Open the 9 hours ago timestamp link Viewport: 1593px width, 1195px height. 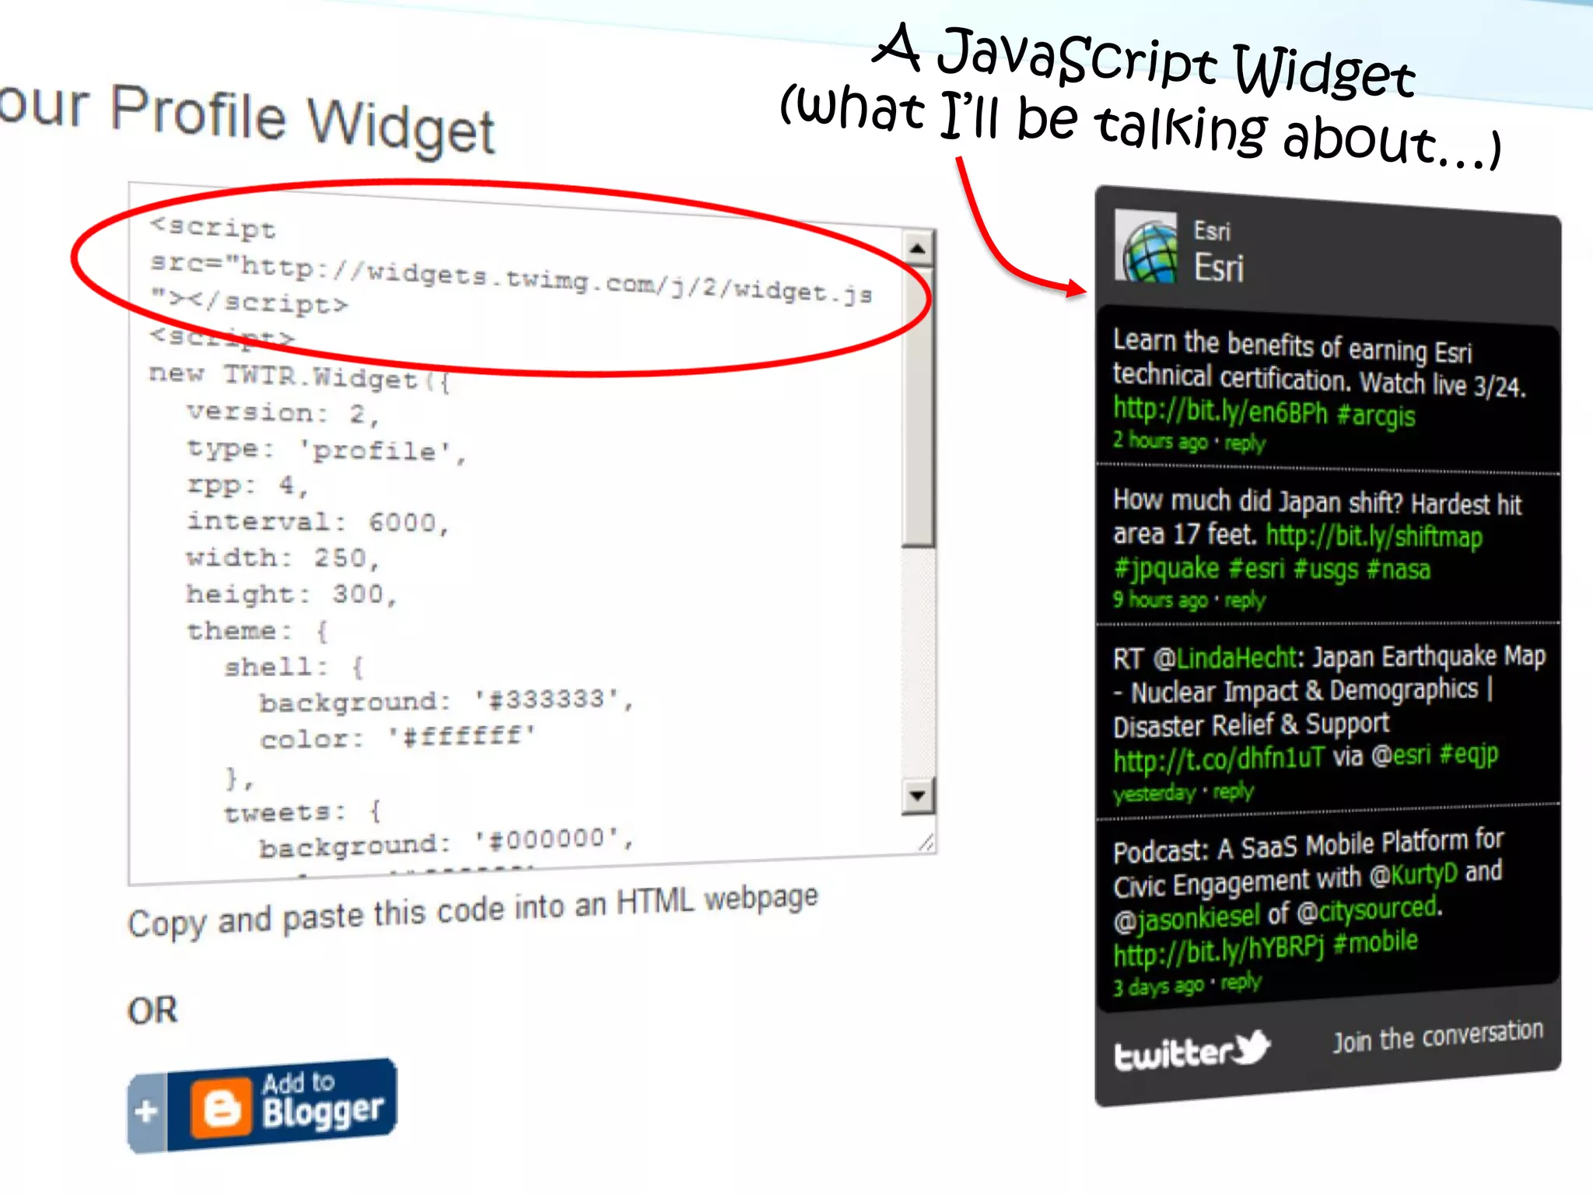point(1160,599)
